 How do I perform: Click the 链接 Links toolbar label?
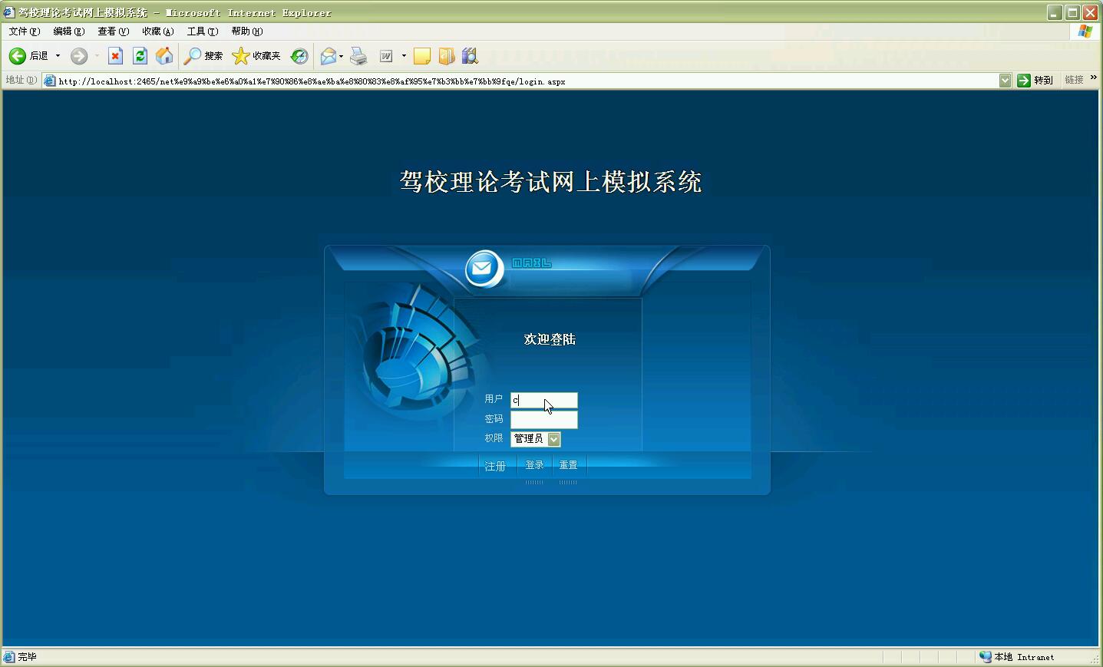[x=1074, y=80]
